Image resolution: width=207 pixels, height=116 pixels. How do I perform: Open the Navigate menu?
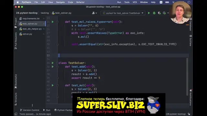pos(60,2)
